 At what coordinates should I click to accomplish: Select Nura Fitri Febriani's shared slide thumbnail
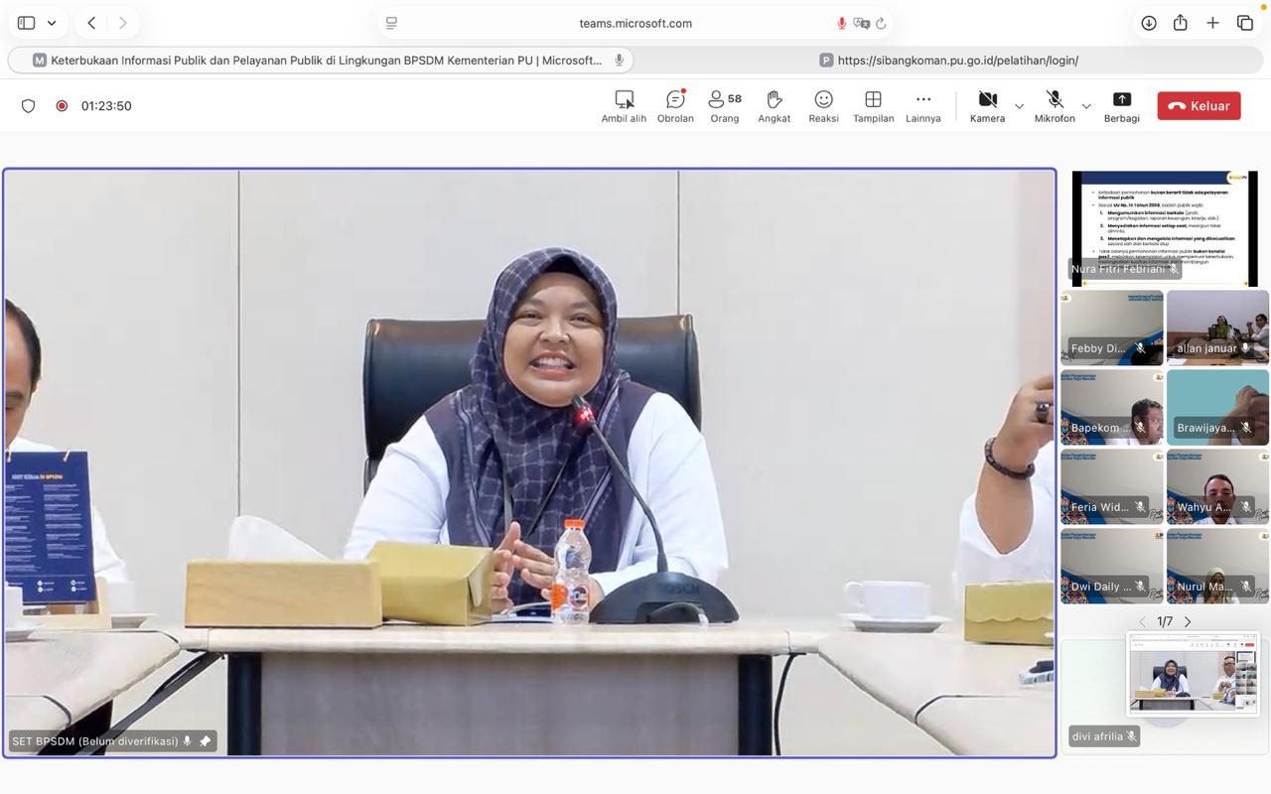coord(1164,228)
